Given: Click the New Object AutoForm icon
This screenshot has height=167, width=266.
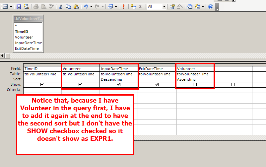Looking at the screenshot, I should coord(197,7).
